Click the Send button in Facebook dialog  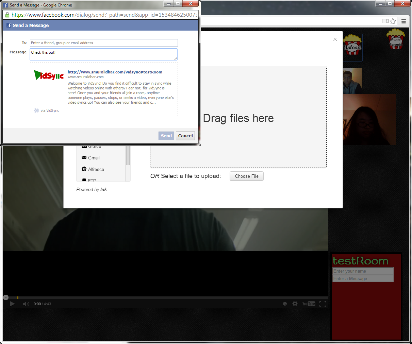point(166,136)
